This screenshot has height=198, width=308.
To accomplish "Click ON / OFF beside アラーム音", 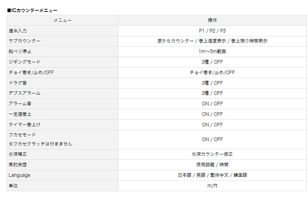I will coord(212,103).
